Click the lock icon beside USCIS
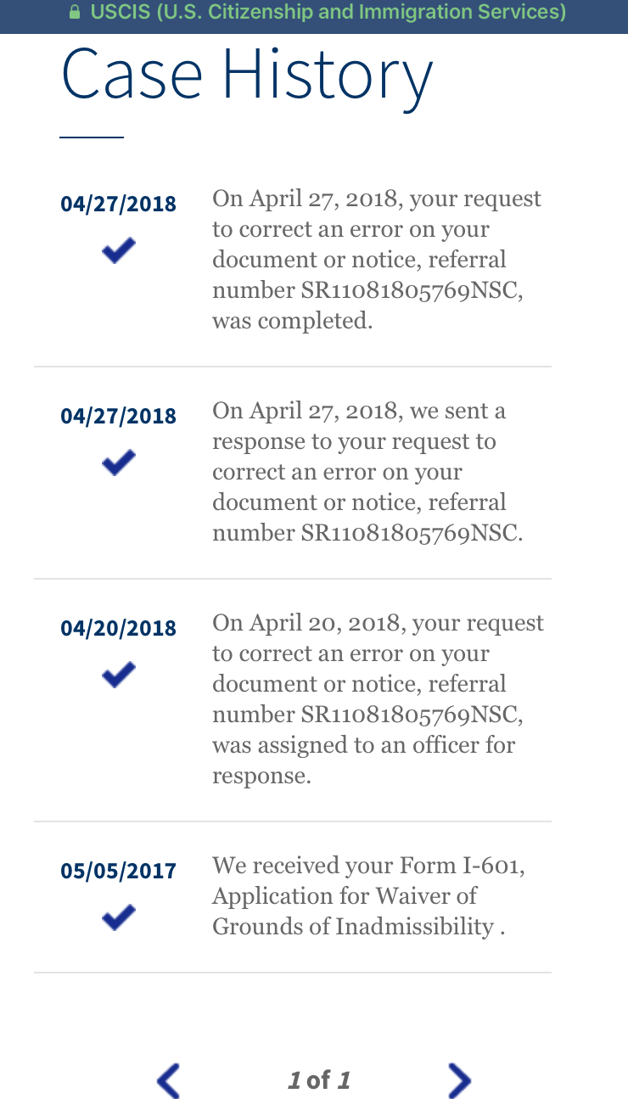Image resolution: width=628 pixels, height=1099 pixels. 74,13
